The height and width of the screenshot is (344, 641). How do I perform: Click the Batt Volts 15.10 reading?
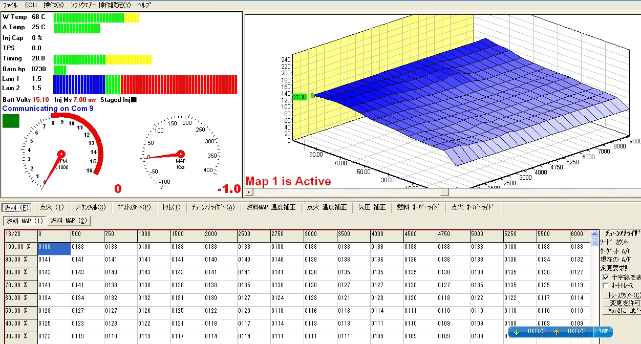click(x=26, y=100)
